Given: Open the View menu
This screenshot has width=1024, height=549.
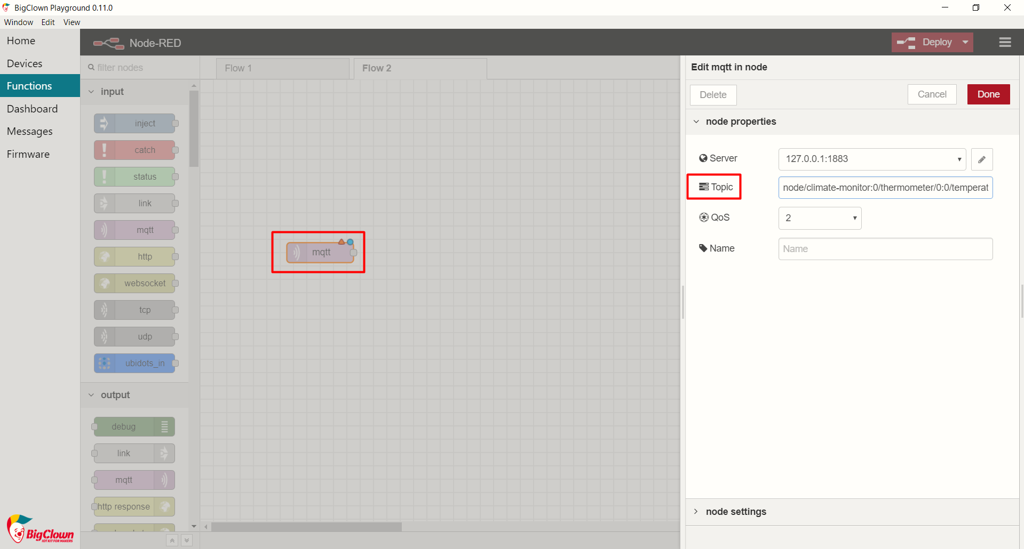Looking at the screenshot, I should [72, 22].
